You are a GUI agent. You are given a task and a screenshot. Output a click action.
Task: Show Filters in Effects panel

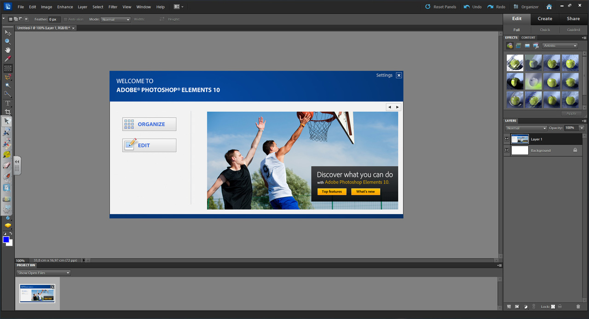coord(510,46)
